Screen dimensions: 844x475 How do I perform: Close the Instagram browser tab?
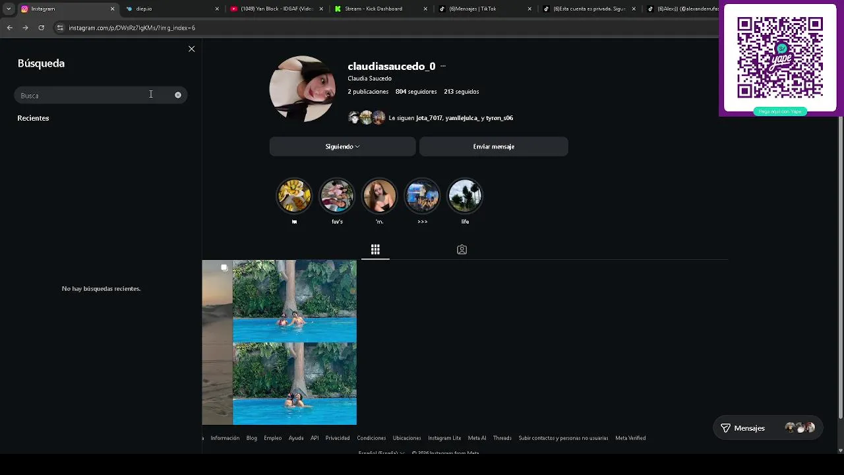click(112, 9)
